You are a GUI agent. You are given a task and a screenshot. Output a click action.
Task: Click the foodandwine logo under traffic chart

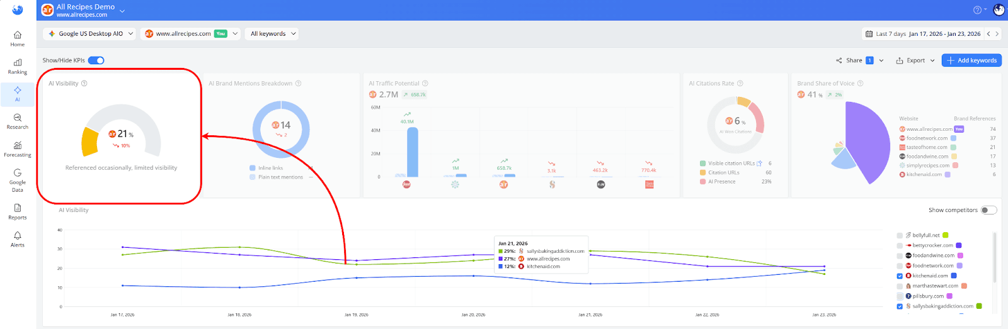tap(601, 184)
